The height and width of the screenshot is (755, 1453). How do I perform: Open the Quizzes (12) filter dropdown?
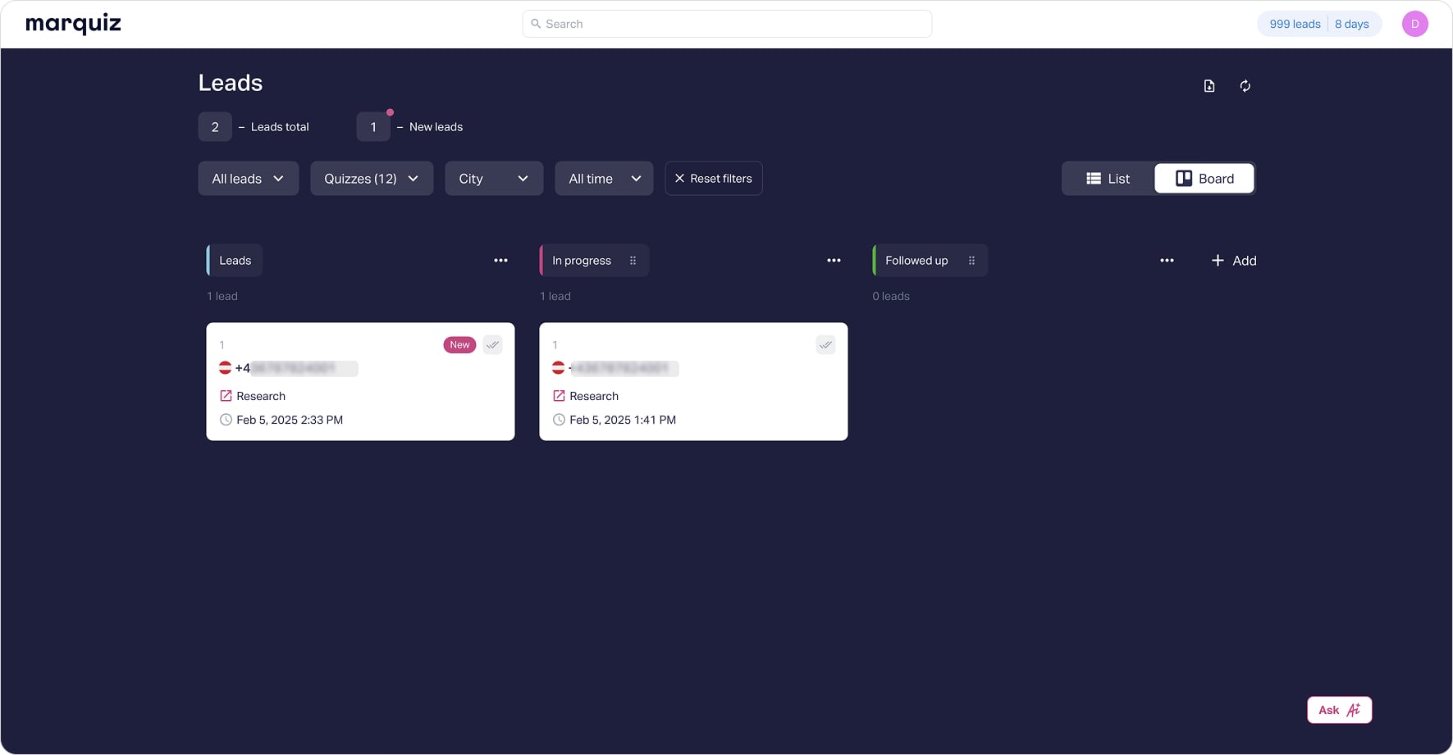[x=372, y=179]
